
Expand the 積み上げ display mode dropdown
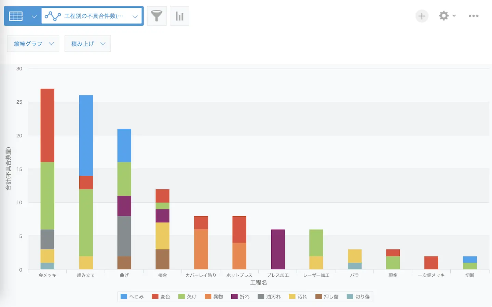click(x=87, y=44)
